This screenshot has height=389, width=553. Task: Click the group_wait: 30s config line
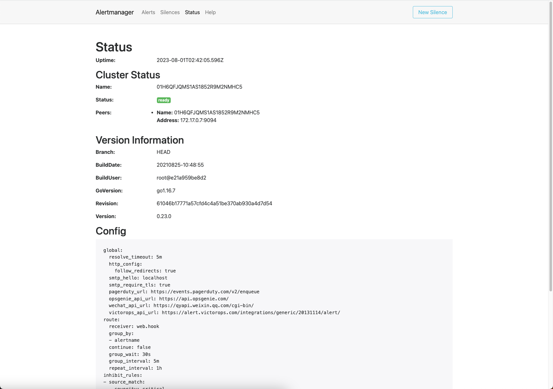tap(130, 354)
